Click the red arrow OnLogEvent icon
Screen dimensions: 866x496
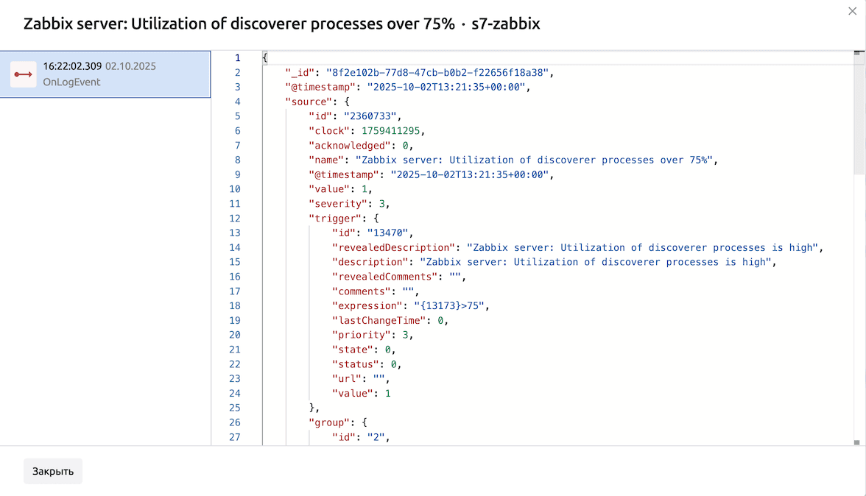[x=23, y=74]
